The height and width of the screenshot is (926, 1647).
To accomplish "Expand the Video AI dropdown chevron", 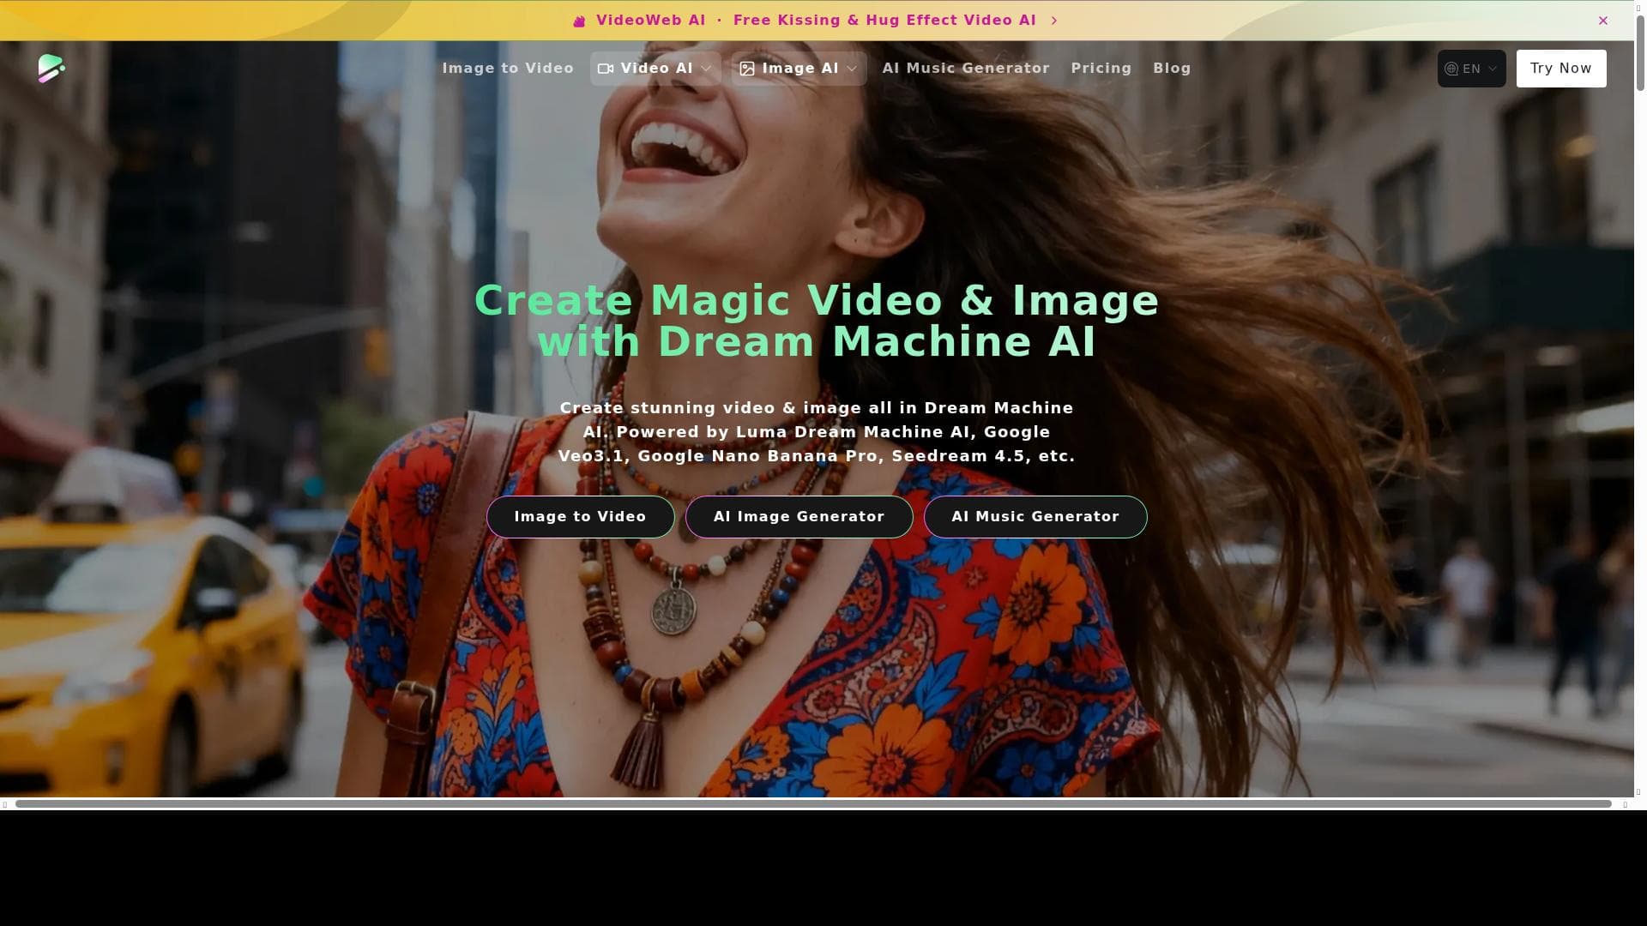I will 706,69.
